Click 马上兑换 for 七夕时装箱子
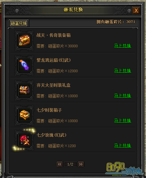146x178 pixels. 123,121
